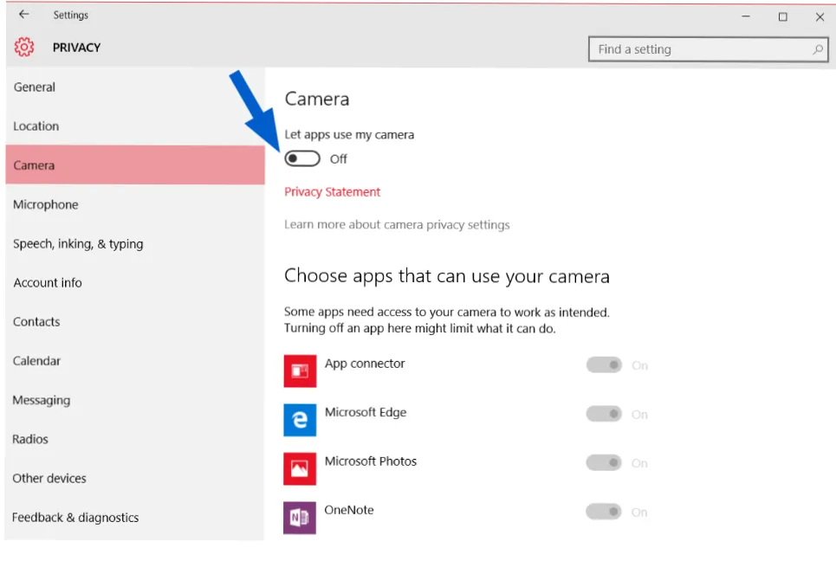Screen dimensions: 836x561
Task: Toggle camera access for App connector
Action: point(604,365)
